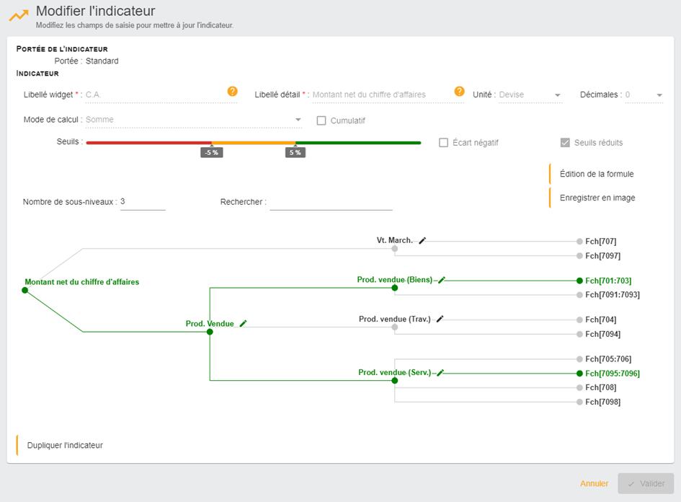This screenshot has width=681, height=502.
Task: Click Enregistrer en image
Action: tap(597, 198)
